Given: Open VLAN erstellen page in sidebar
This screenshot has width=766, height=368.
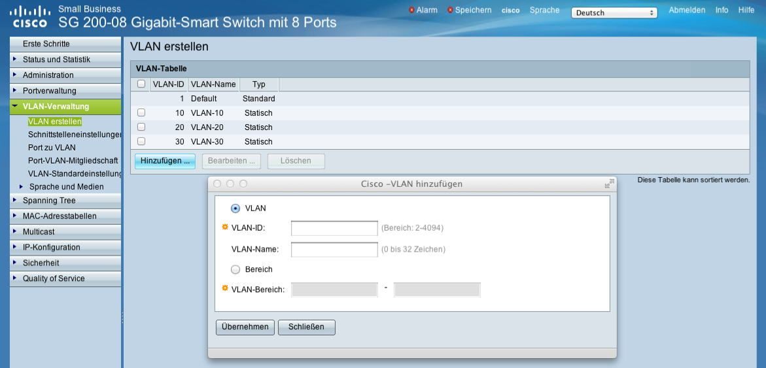Looking at the screenshot, I should [x=55, y=122].
